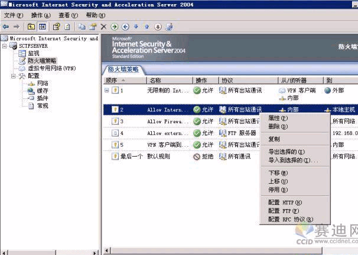Click the rule list horizontal scrollbar
Image resolution: width=358 pixels, height=255 pixels.
(x=216, y=251)
